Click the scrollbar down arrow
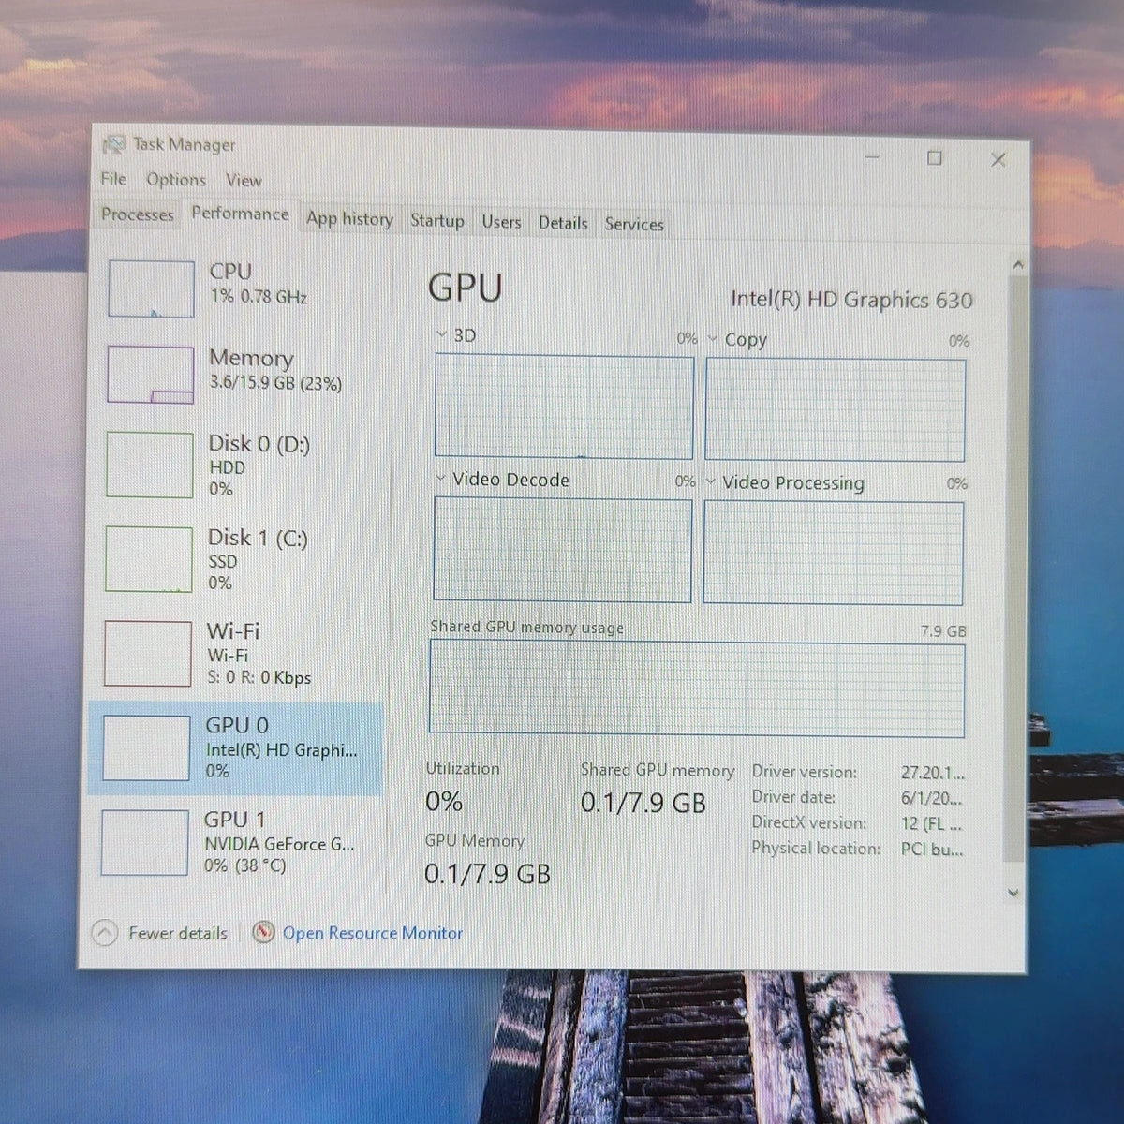Image resolution: width=1124 pixels, height=1124 pixels. click(x=1013, y=893)
